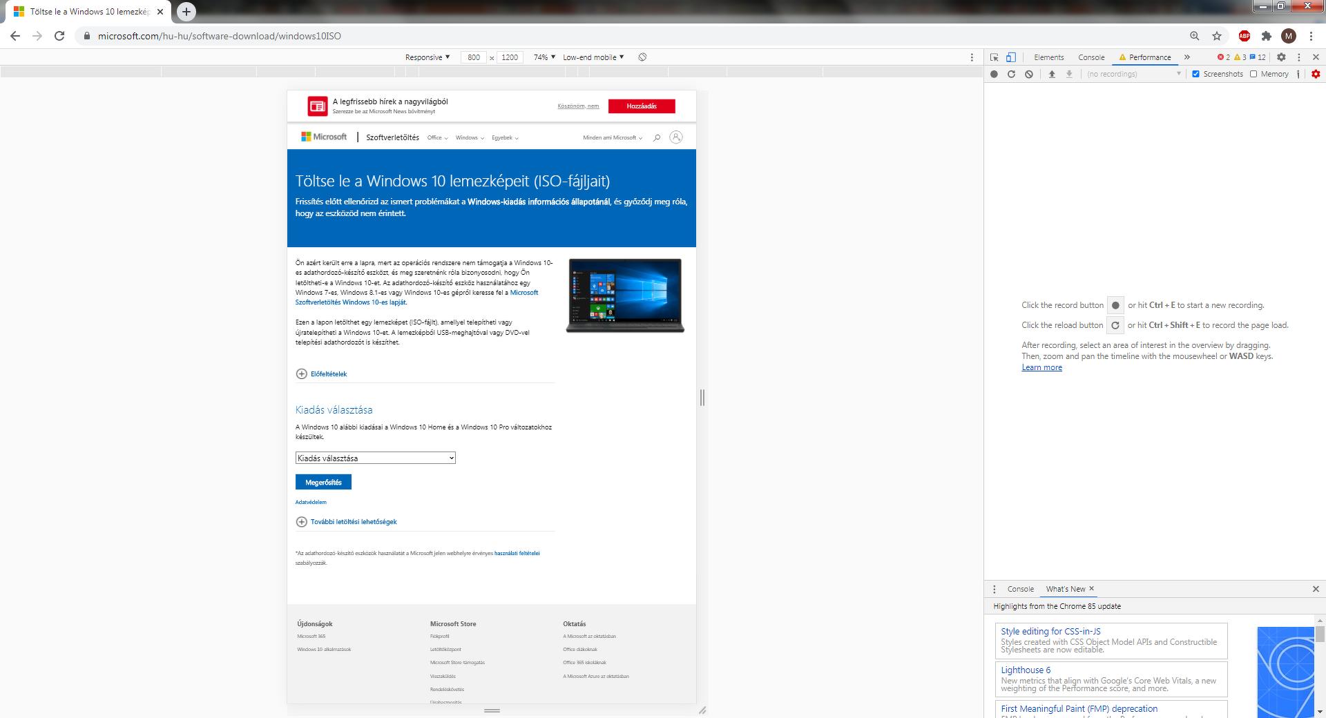Toggle the device toolbar icon in DevTools
Viewport: 1326px width, 718px height.
click(x=1011, y=57)
